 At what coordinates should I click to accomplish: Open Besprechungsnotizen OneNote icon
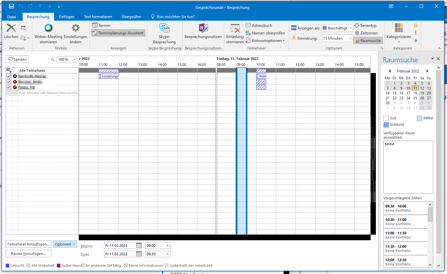[203, 28]
